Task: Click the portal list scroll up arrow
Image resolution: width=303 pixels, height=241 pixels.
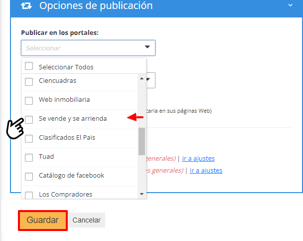Action: coord(142,78)
